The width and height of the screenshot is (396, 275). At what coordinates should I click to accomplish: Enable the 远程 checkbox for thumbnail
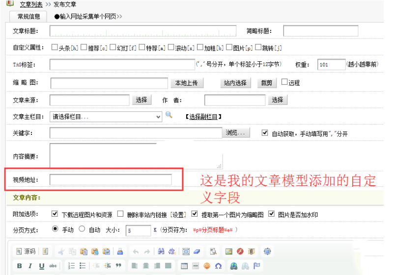[284, 82]
